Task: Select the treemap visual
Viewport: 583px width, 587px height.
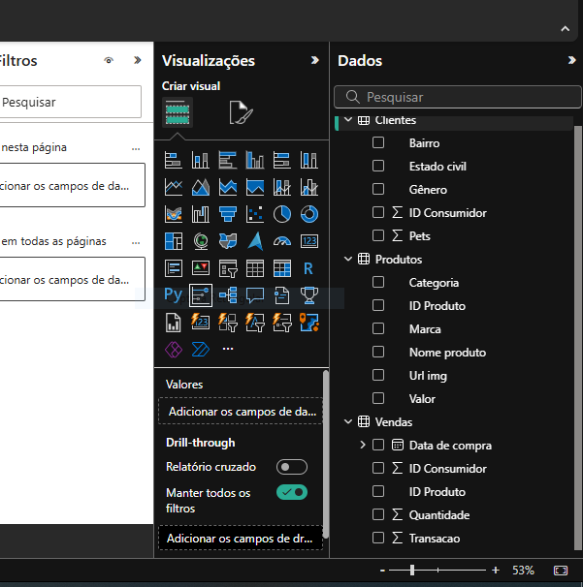Action: pyautogui.click(x=174, y=241)
